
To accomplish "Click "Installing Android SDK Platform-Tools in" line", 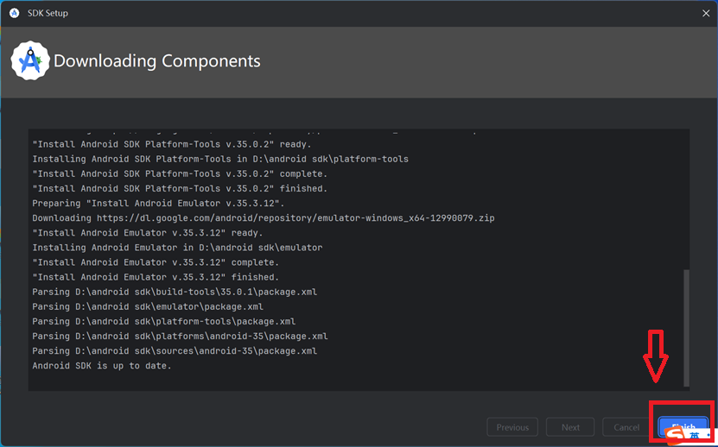I will click(x=220, y=159).
